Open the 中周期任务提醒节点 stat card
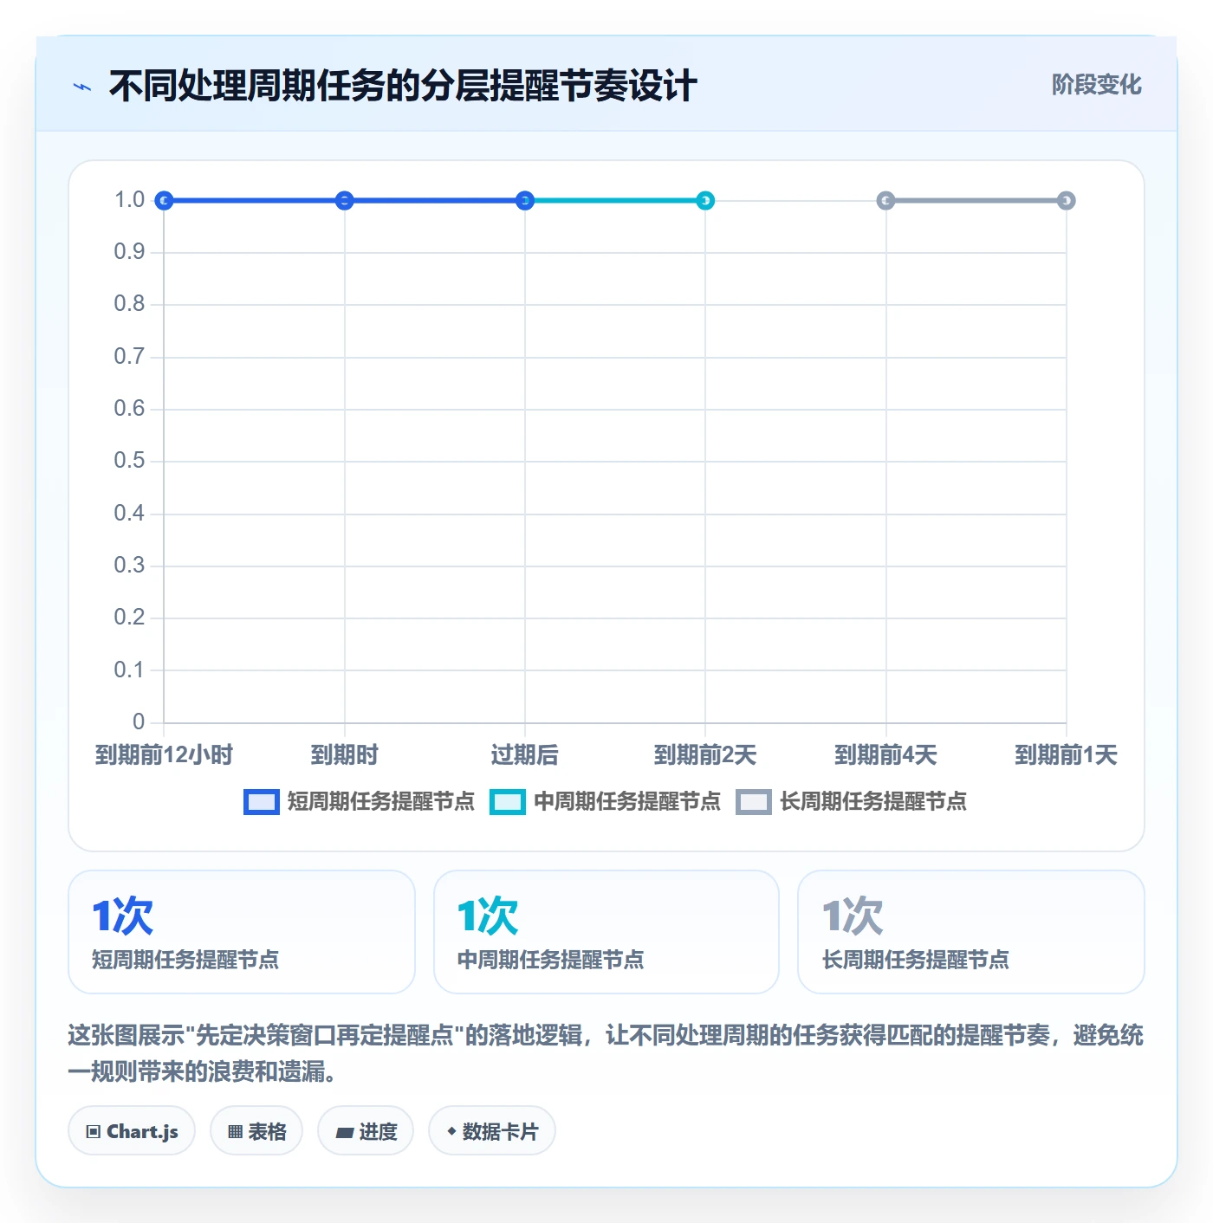1213x1223 pixels. click(x=606, y=932)
